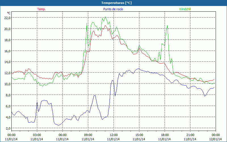The width and height of the screenshot is (227, 142).
Task: Click the 06:00 time axis label
Action: (62, 135)
